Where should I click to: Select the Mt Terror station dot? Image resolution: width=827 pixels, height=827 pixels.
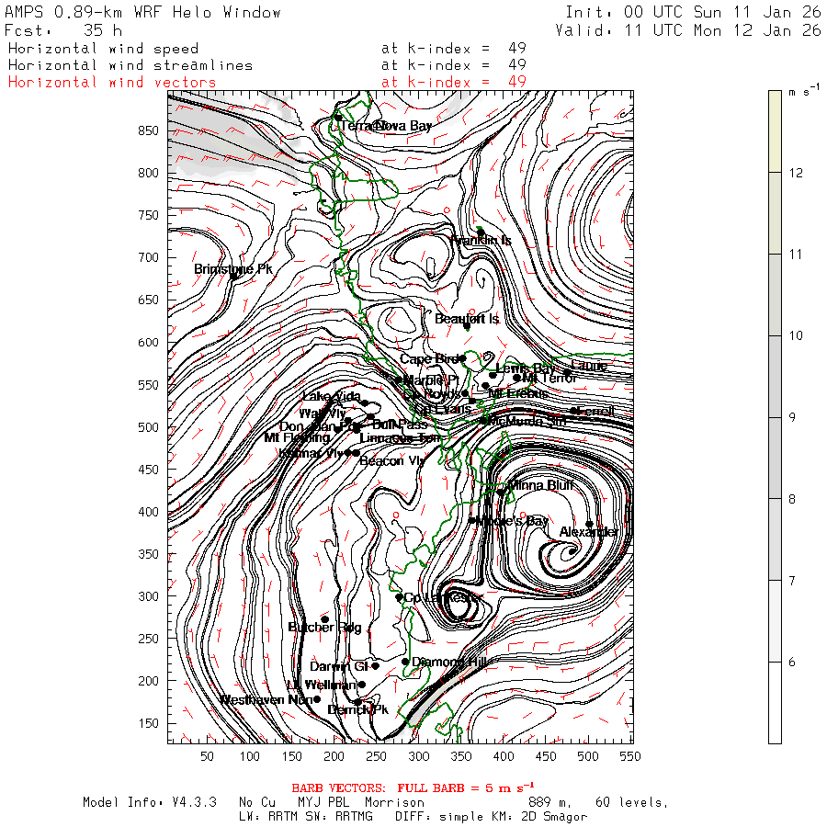click(x=516, y=378)
